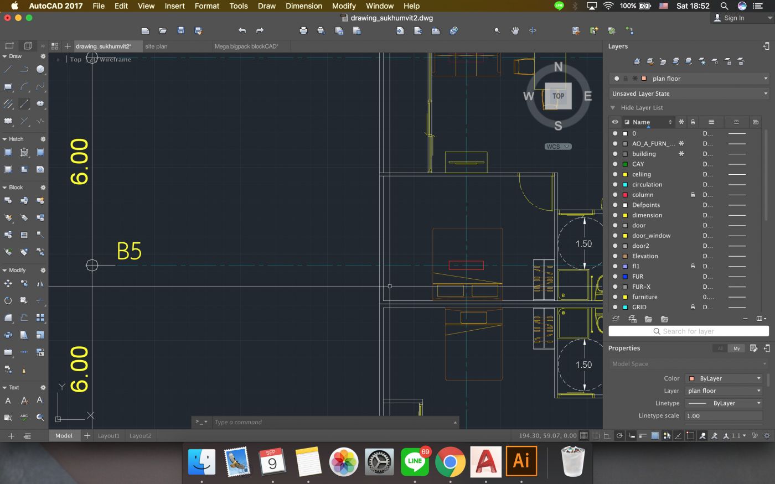Image resolution: width=775 pixels, height=484 pixels.
Task: Toggle visibility of the column layer
Action: click(615, 195)
